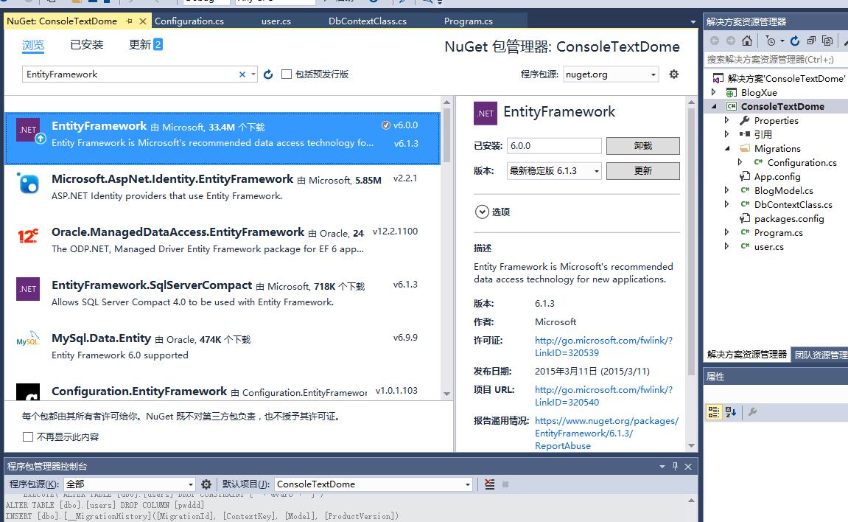This screenshot has width=848, height=522.
Task: Expand the BlogXue project node
Action: tap(714, 92)
